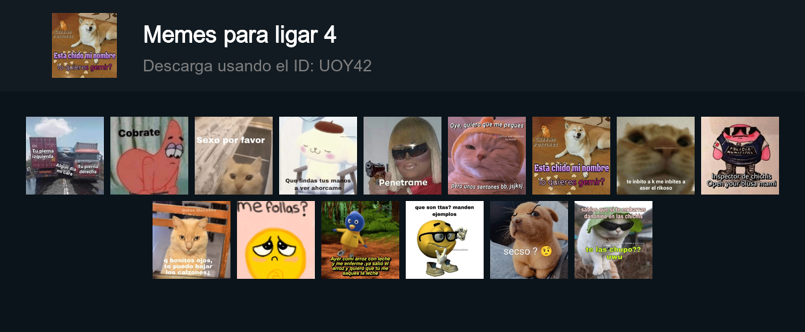Click the green 'te las chupo?? uwu' caption

tap(613, 253)
